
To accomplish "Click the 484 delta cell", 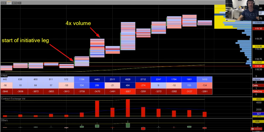I will pyautogui.click(x=128, y=85).
